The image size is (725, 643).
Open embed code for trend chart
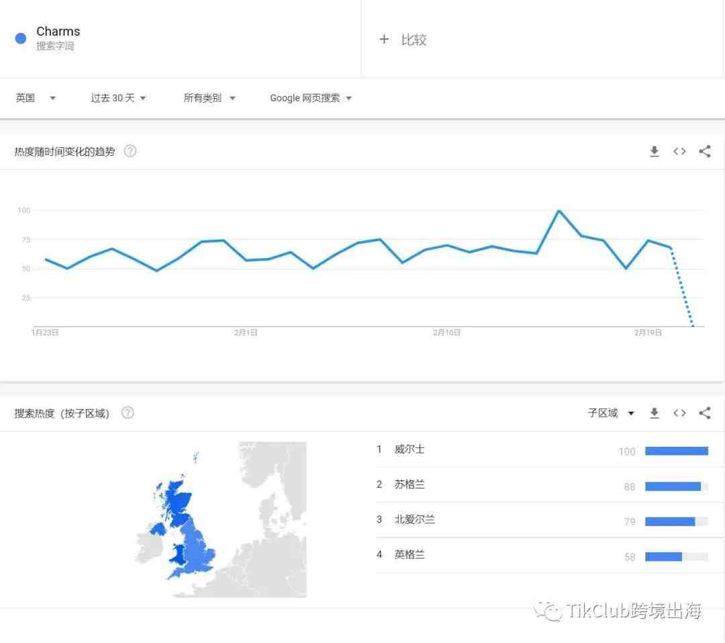click(x=679, y=151)
